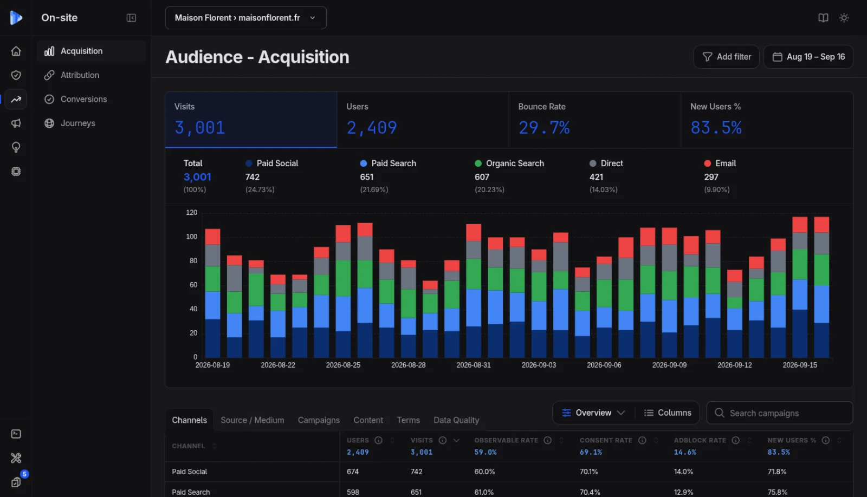Toggle Paid Search series in legend

[388, 164]
